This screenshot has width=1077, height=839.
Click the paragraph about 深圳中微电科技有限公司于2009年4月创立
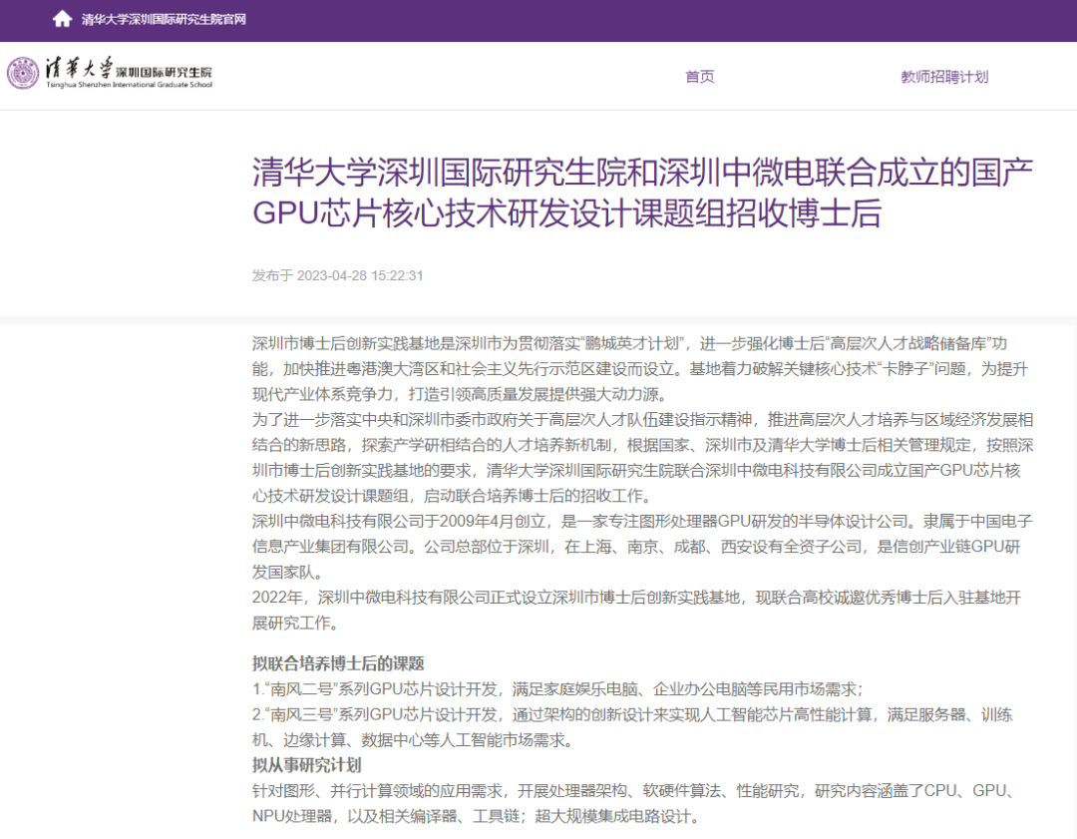[x=642, y=545]
